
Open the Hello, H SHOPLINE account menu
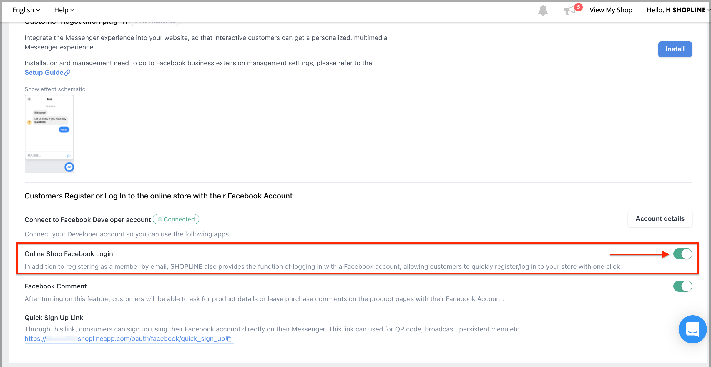coord(678,10)
